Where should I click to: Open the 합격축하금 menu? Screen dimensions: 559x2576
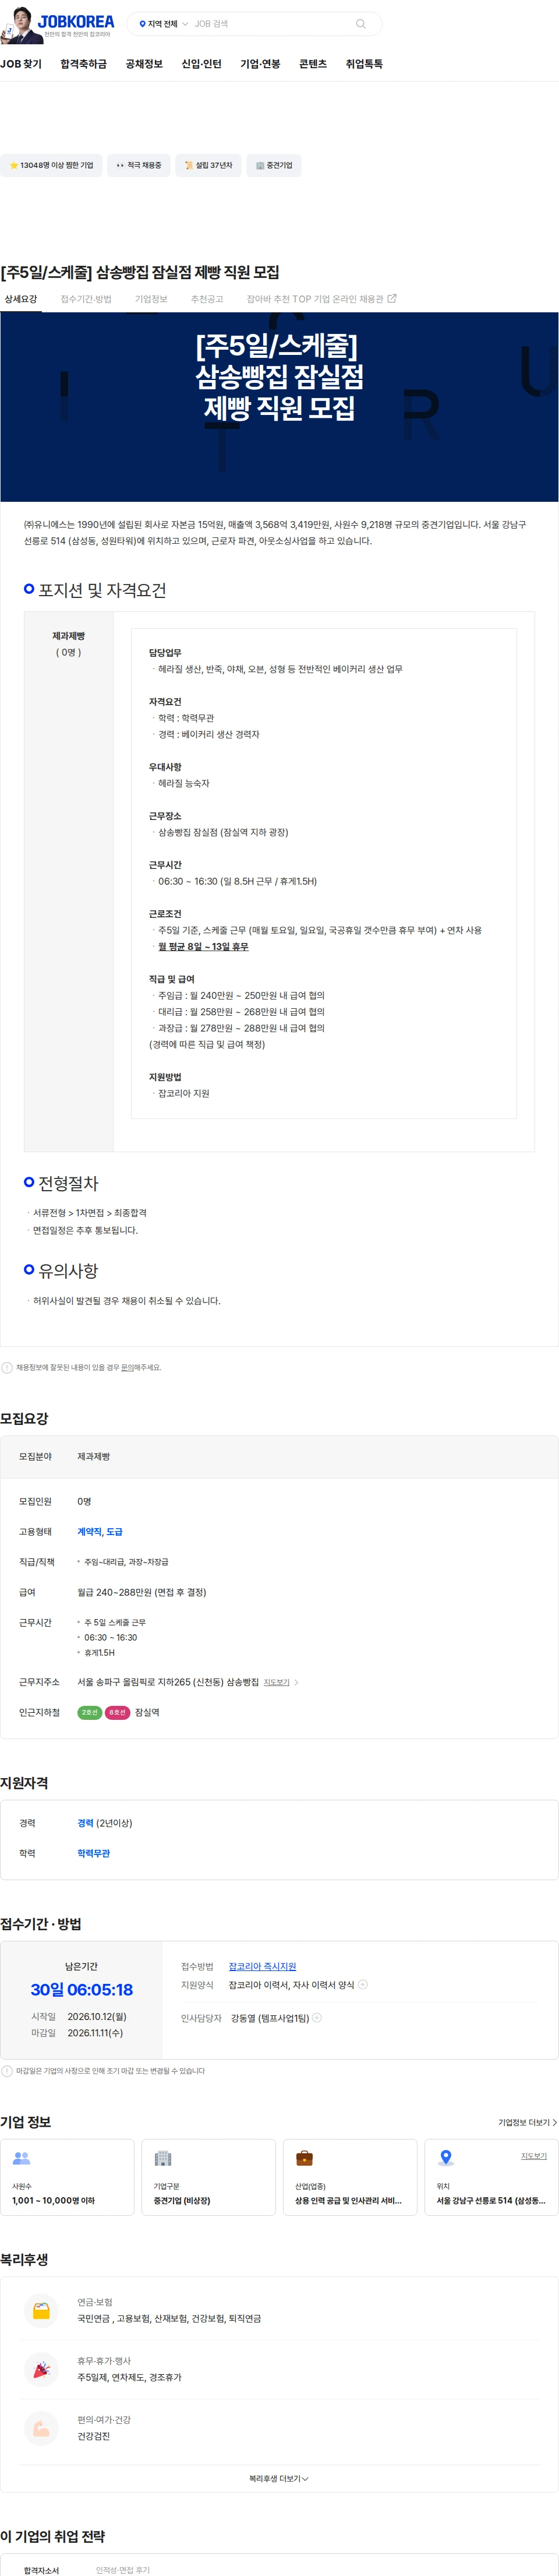tap(83, 64)
